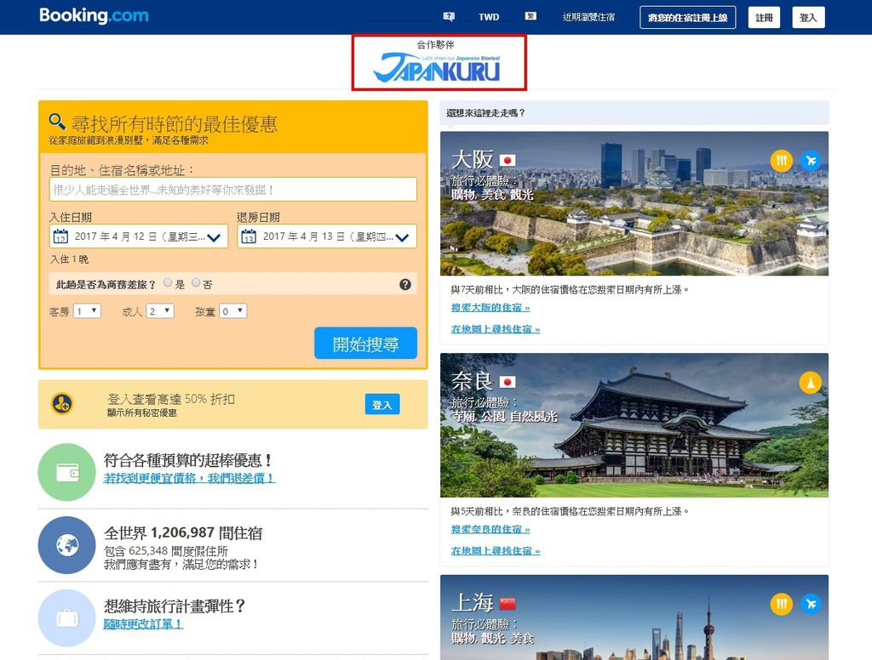The width and height of the screenshot is (872, 660).
Task: Click the light blue suitcase icon
Action: (66, 617)
